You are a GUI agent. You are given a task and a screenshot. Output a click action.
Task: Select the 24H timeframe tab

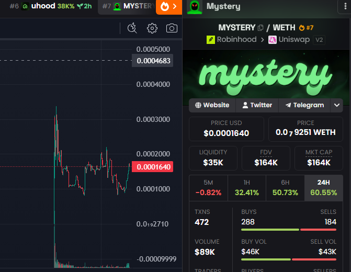(324, 188)
